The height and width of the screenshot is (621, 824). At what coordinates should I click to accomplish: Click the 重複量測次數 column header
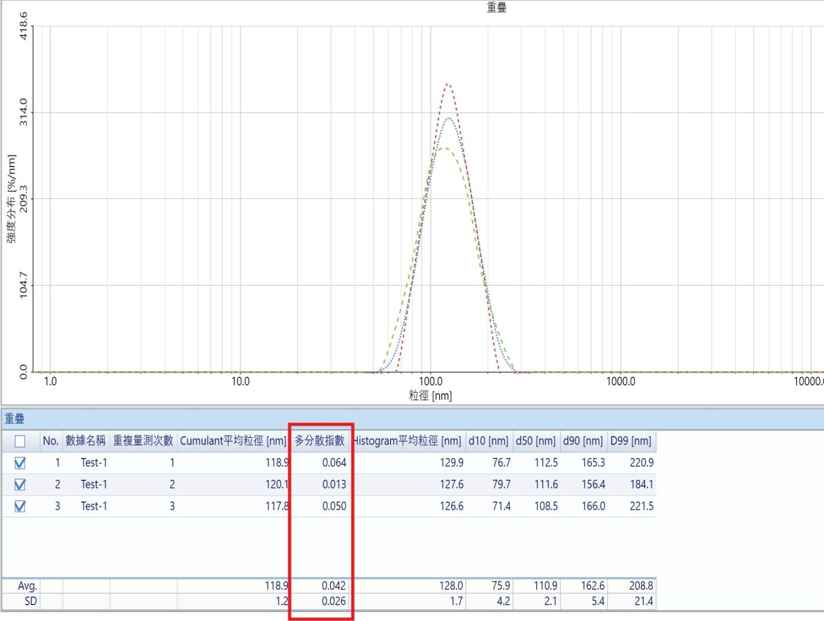pyautogui.click(x=143, y=441)
